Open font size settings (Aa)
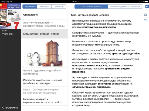The height and width of the screenshot is (111, 149). pyautogui.click(x=145, y=20)
